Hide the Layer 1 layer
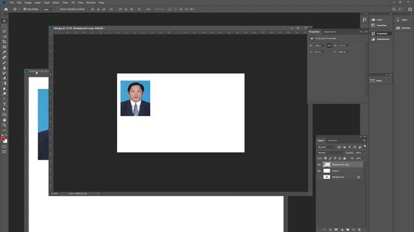414x232 pixels. 319,171
